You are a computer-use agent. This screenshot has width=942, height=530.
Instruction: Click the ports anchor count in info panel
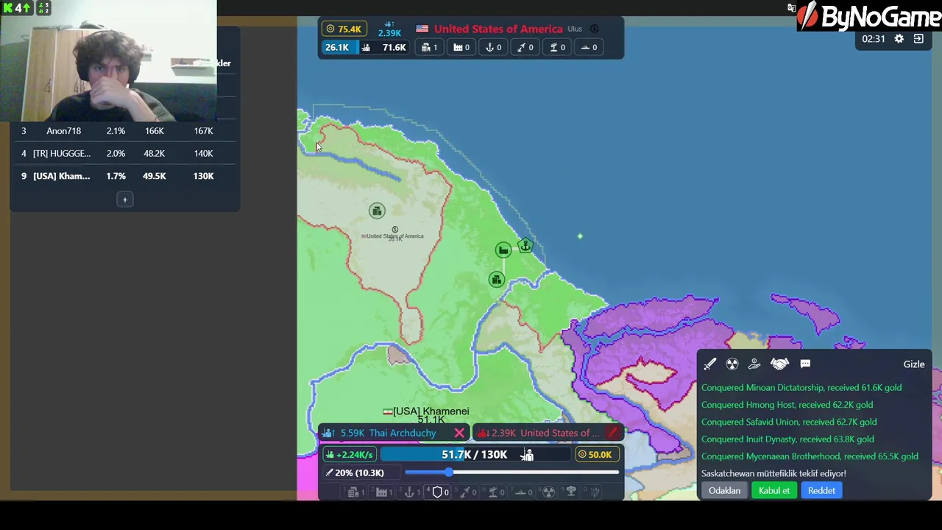(494, 47)
